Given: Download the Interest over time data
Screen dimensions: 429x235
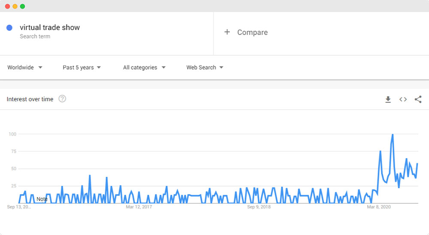Looking at the screenshot, I should tap(388, 99).
